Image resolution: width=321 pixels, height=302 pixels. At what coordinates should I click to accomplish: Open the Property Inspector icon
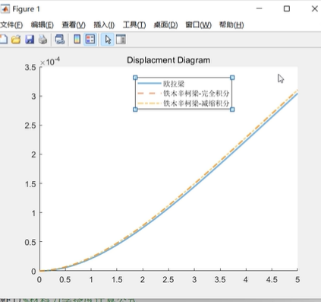tap(121, 40)
